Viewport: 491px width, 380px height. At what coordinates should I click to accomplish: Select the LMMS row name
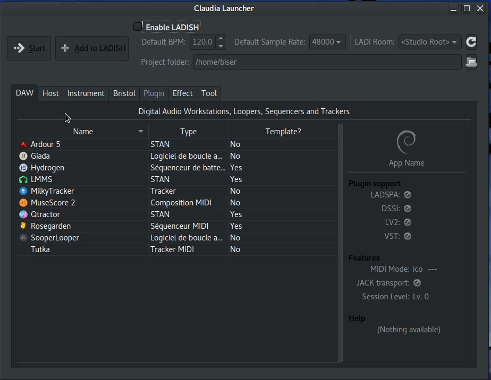(41, 179)
